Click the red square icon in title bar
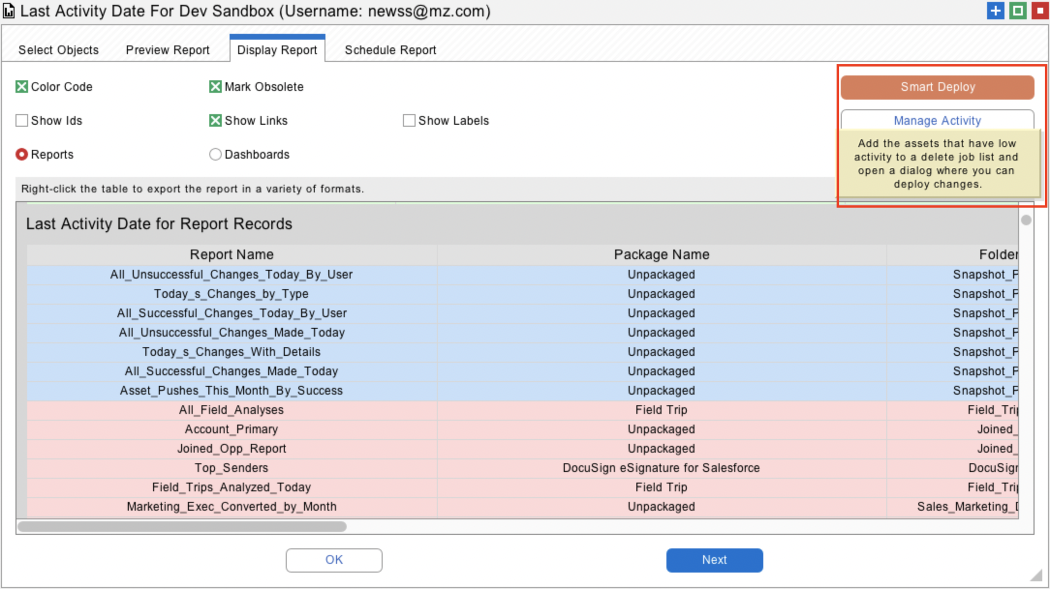The image size is (1050, 589). (1039, 11)
